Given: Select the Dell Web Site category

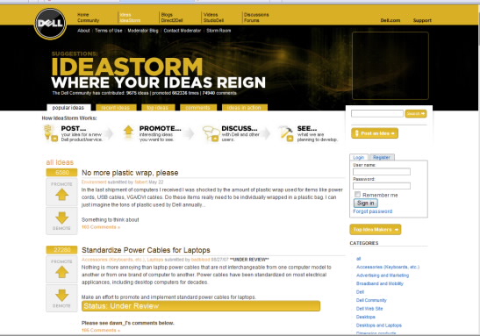Looking at the screenshot, I should [369, 309].
